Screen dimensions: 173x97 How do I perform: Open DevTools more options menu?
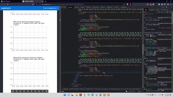coord(169,7)
